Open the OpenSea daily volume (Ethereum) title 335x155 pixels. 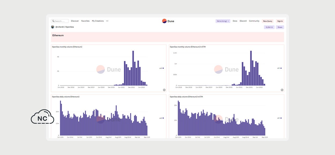point(66,97)
